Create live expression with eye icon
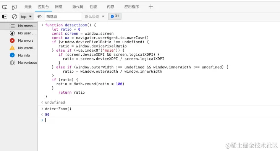280x151 pixels. tap(39, 17)
